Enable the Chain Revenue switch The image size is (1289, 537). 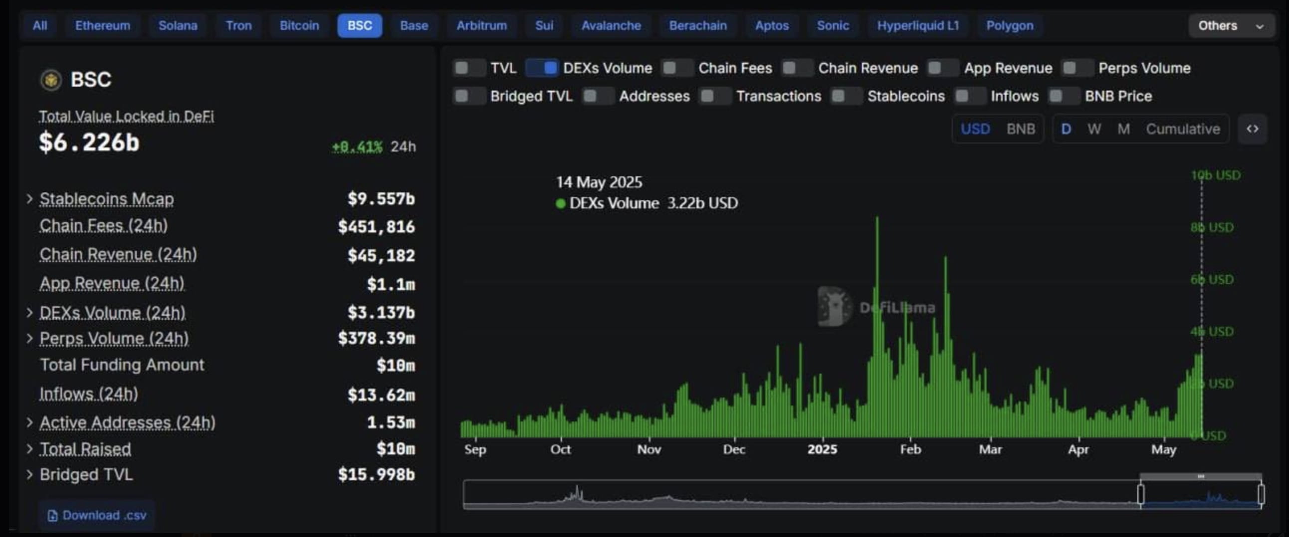pyautogui.click(x=797, y=68)
